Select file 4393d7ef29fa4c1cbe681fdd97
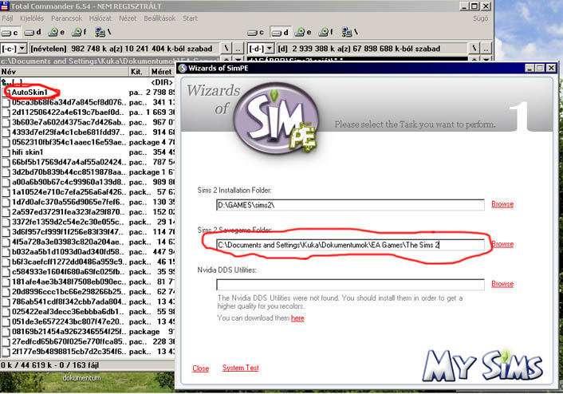The width and height of the screenshot is (563, 394). point(69,132)
